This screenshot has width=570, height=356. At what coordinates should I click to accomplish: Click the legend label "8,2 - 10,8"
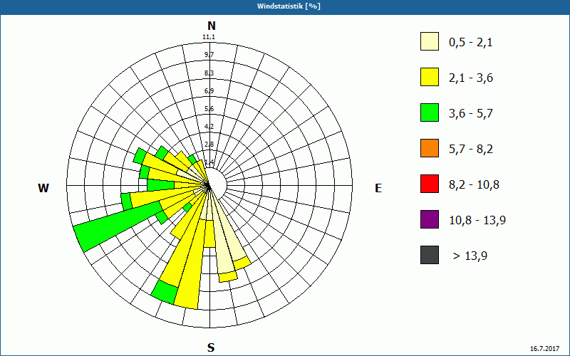point(474,185)
